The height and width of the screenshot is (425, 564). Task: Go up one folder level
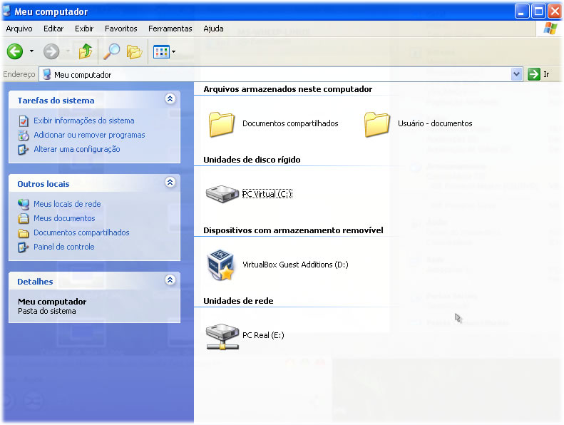(x=86, y=51)
